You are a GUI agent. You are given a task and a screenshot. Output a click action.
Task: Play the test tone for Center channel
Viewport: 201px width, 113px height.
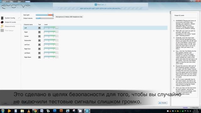click(39, 36)
